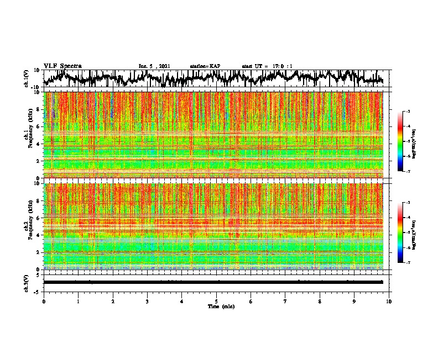Select the date text "Jan. 5, 2021"

coord(154,66)
